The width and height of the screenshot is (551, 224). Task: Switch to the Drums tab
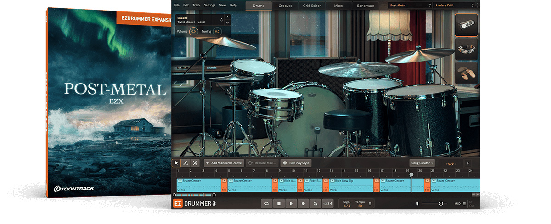(259, 6)
